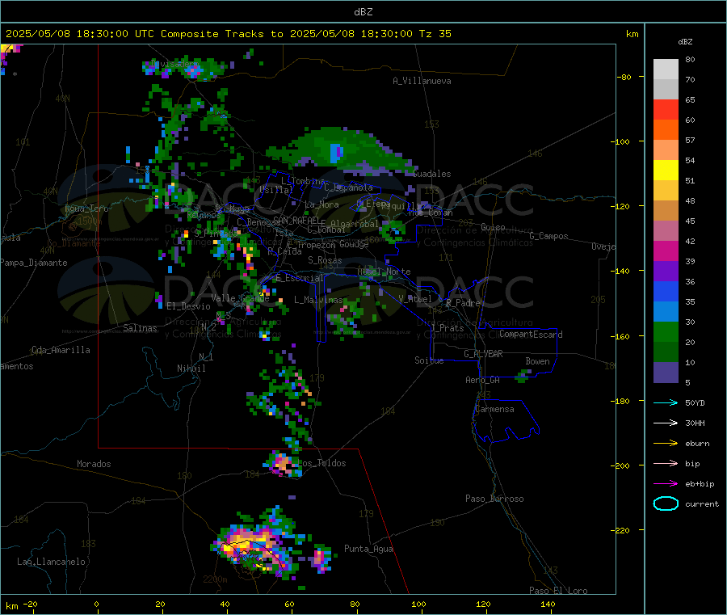Image resolution: width=727 pixels, height=615 pixels.
Task: Click the El_Desvio location label
Action: [x=189, y=306]
